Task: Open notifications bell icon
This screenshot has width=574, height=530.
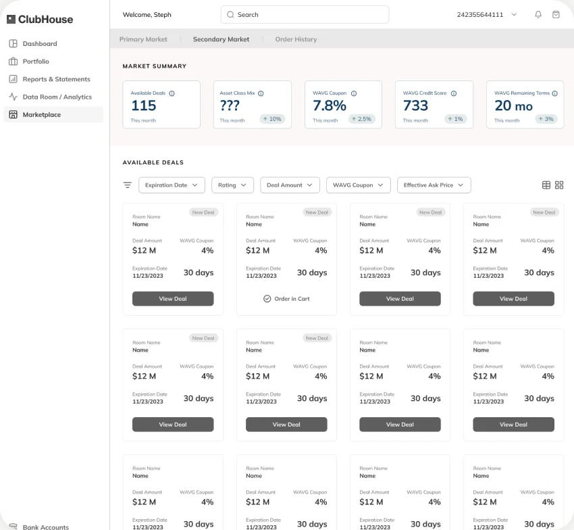Action: pos(538,15)
